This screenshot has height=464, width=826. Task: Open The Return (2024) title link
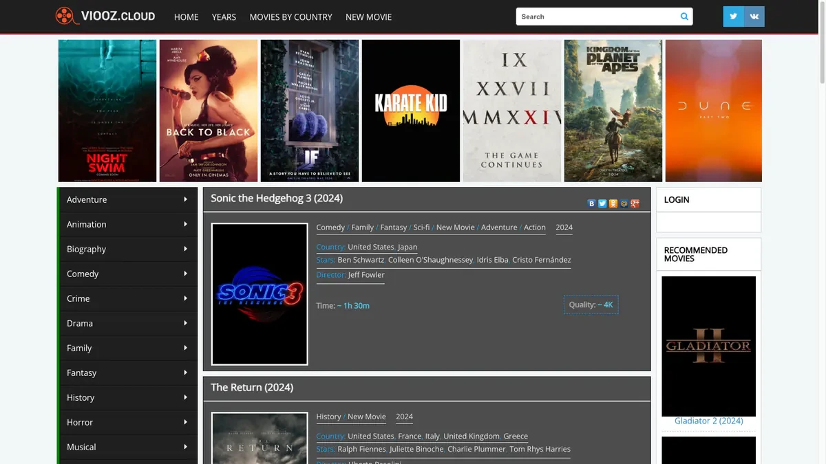252,387
